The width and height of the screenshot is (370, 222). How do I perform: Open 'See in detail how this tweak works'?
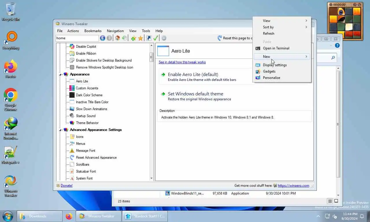[182, 62]
